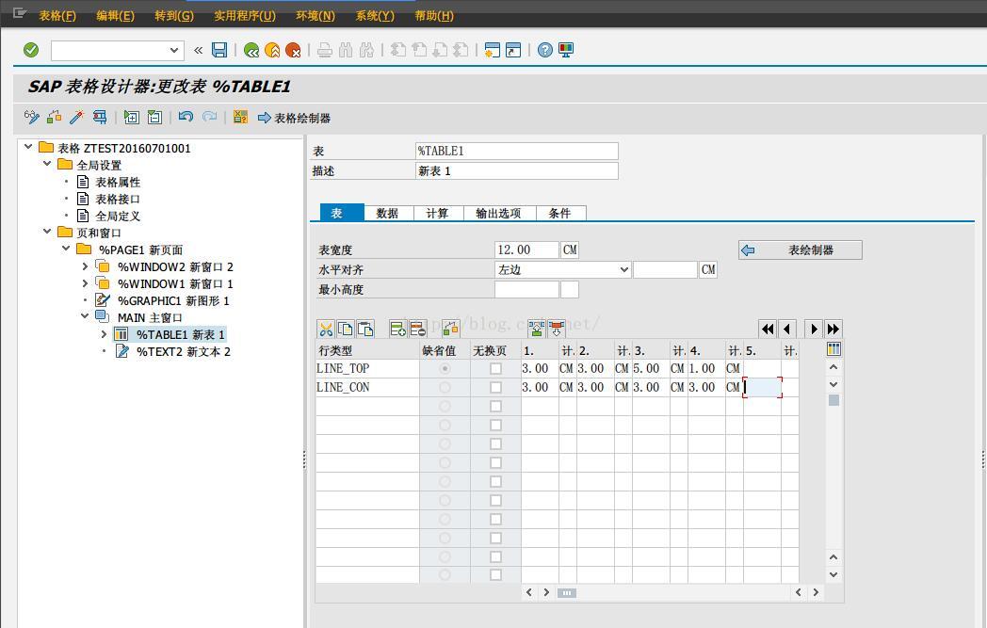The width and height of the screenshot is (987, 628).
Task: Click the orange Exit icon
Action: click(x=272, y=50)
